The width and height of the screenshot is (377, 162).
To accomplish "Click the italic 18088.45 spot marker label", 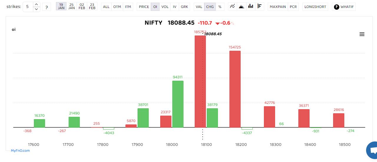I will (x=213, y=34).
